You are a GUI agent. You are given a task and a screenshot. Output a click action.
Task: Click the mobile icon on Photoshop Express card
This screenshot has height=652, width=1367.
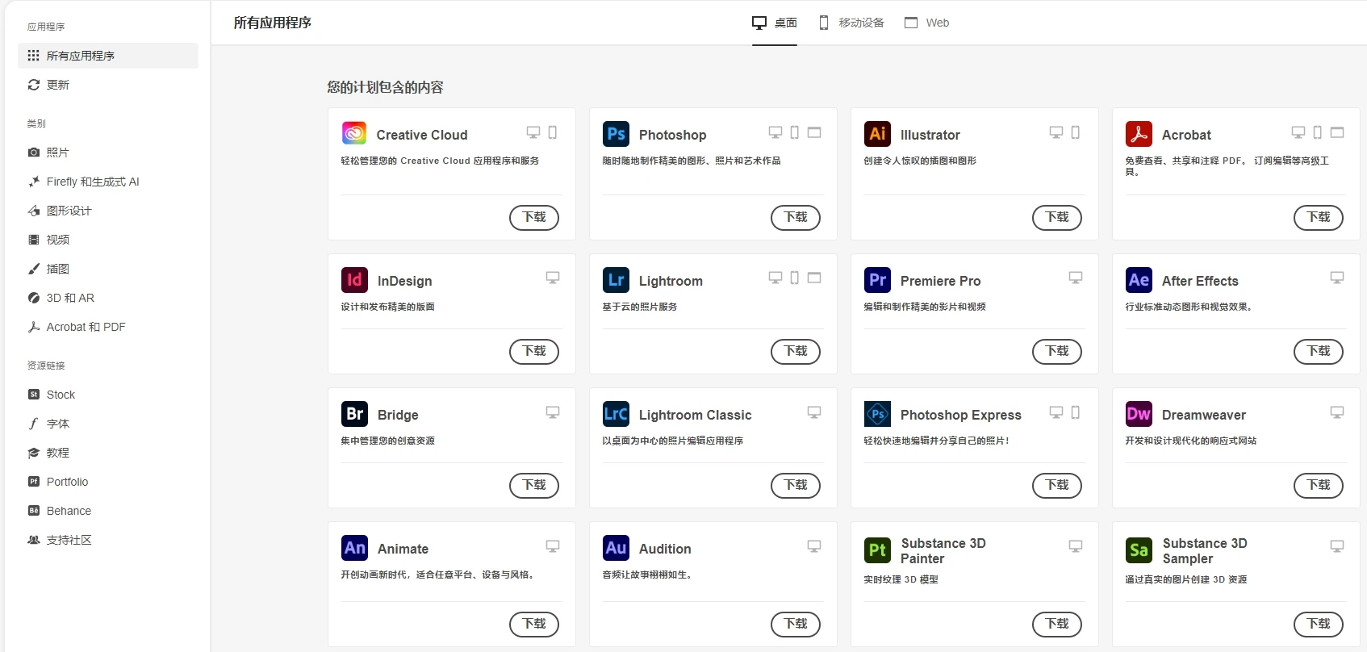point(1076,412)
